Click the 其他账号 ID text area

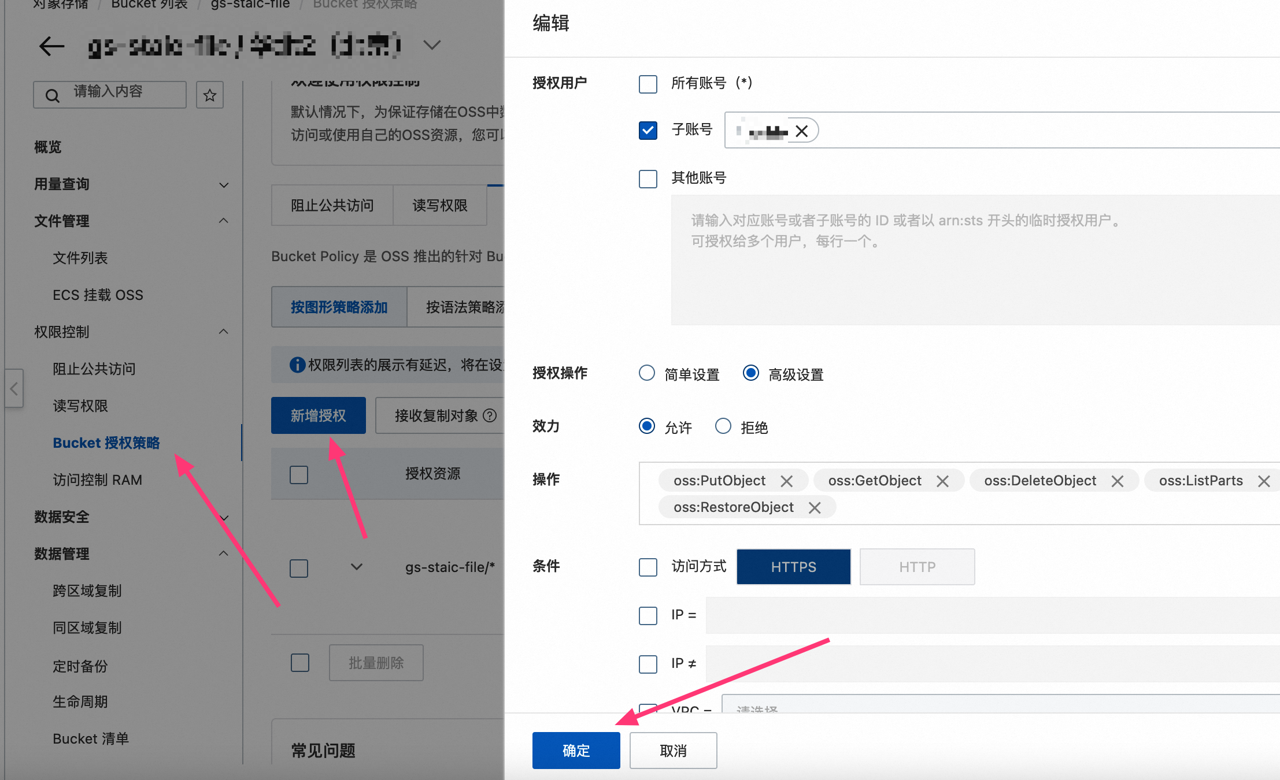[975, 260]
